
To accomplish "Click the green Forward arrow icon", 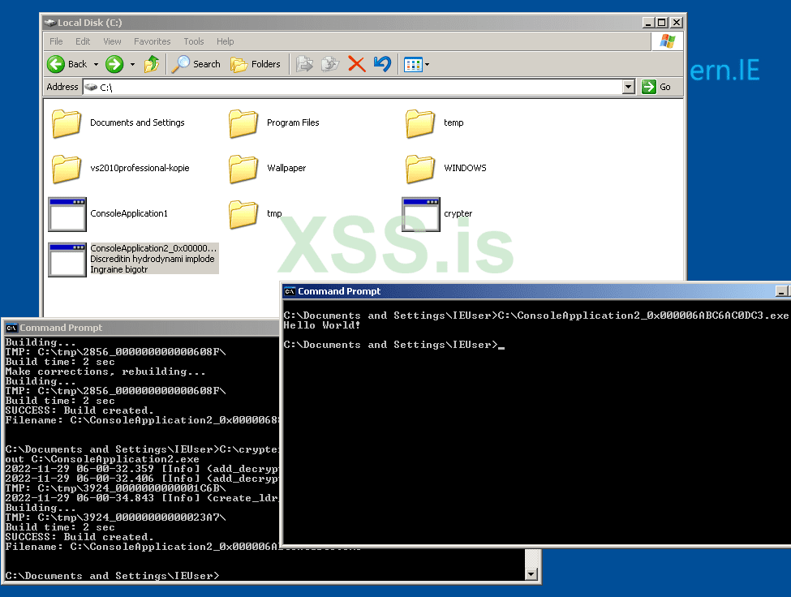I will click(114, 64).
